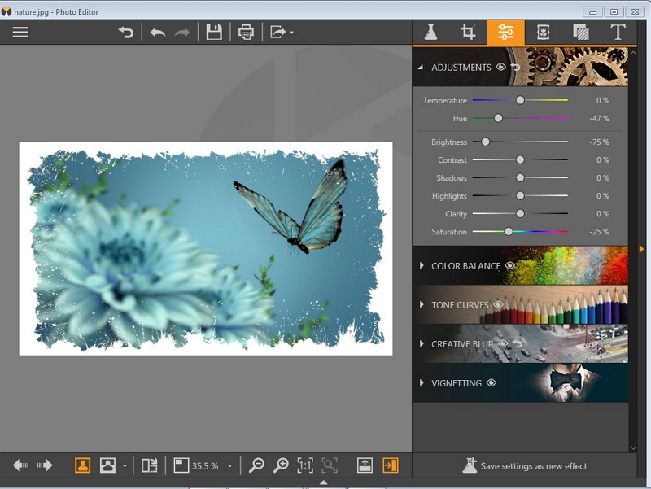Screen dimensions: 651x489
Task: Open the Text tab
Action: coord(618,33)
